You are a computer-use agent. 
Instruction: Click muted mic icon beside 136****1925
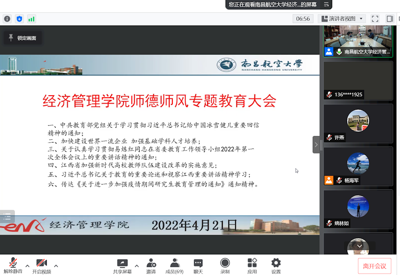(x=329, y=94)
